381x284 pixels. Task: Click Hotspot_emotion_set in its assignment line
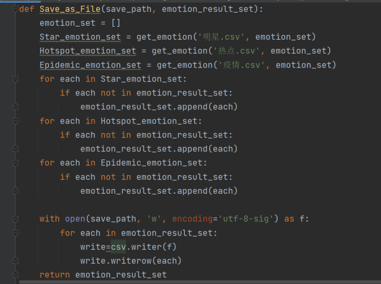[88, 51]
